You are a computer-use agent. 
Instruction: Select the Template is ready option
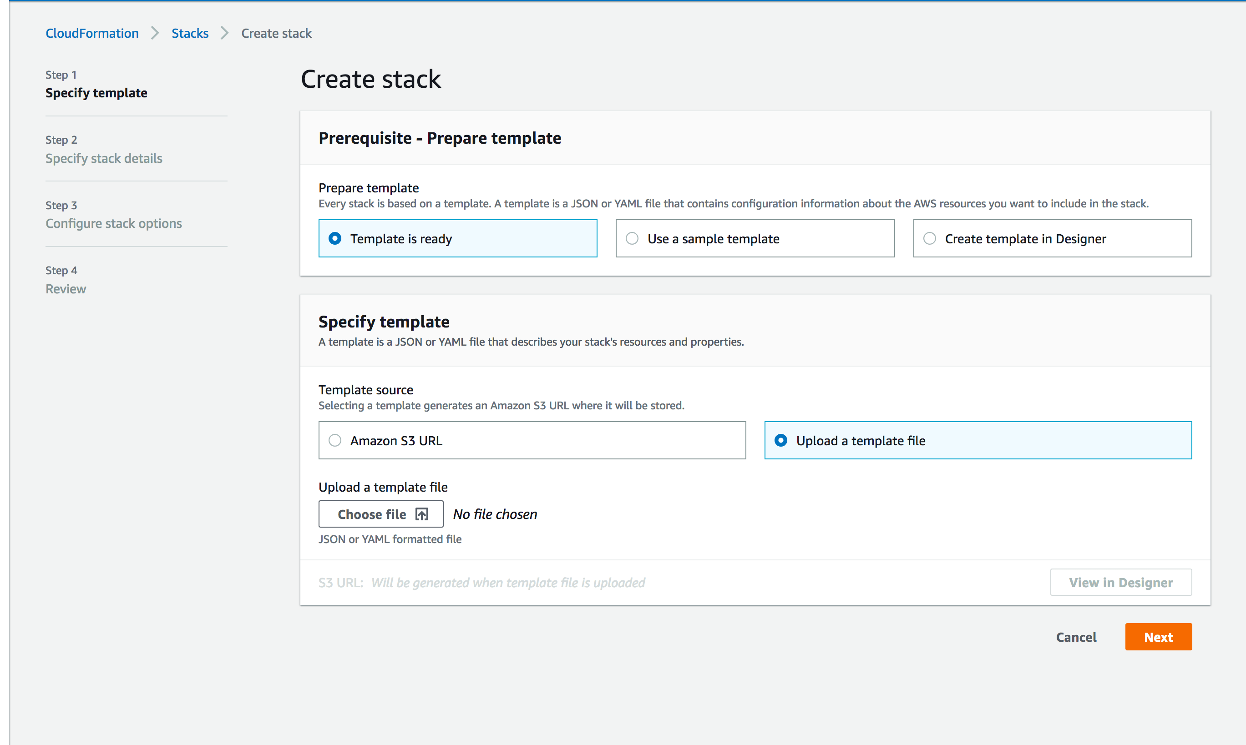[x=457, y=238]
